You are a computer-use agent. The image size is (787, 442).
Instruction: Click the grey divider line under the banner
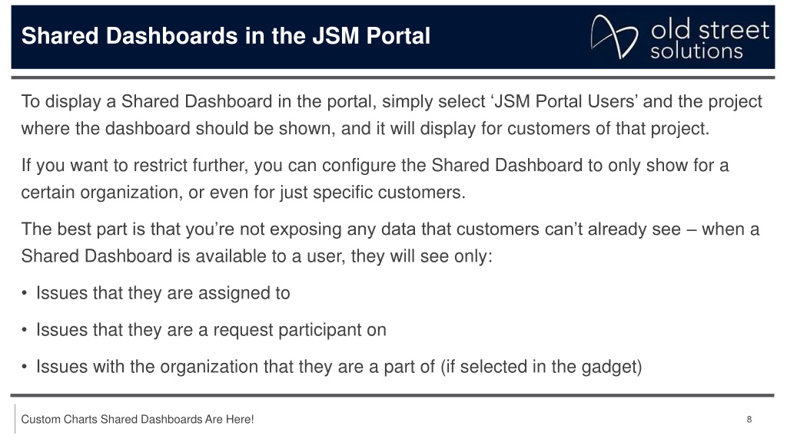pos(393,78)
